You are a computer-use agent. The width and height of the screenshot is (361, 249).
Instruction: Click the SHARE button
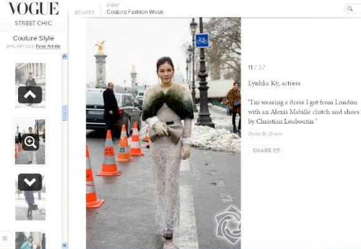point(265,150)
